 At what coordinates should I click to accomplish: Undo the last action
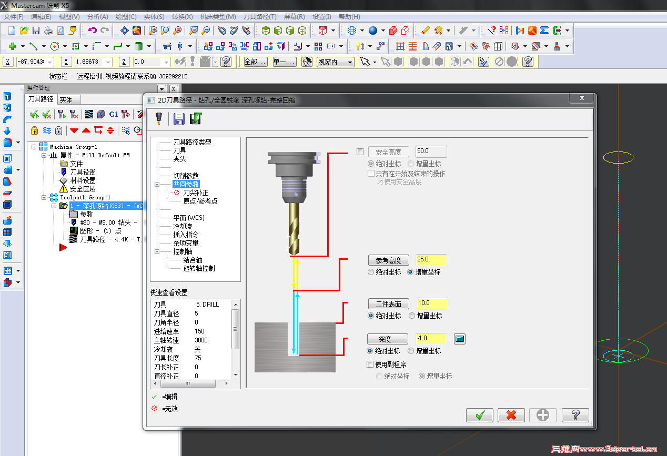(93, 31)
